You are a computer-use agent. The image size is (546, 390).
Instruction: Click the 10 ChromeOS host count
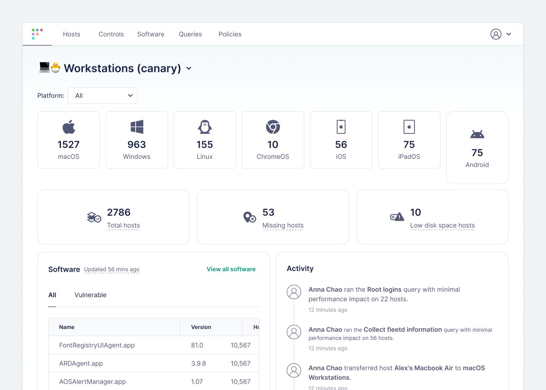pos(273,145)
